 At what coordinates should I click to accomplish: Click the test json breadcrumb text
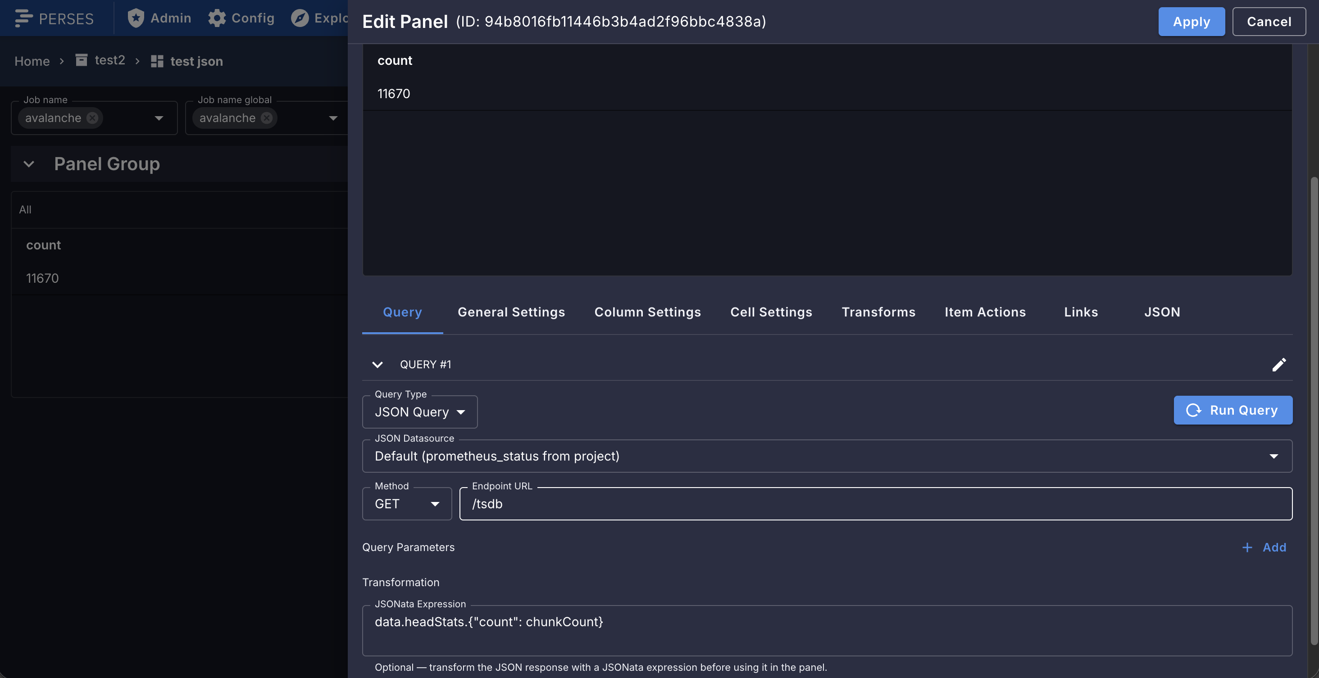196,61
